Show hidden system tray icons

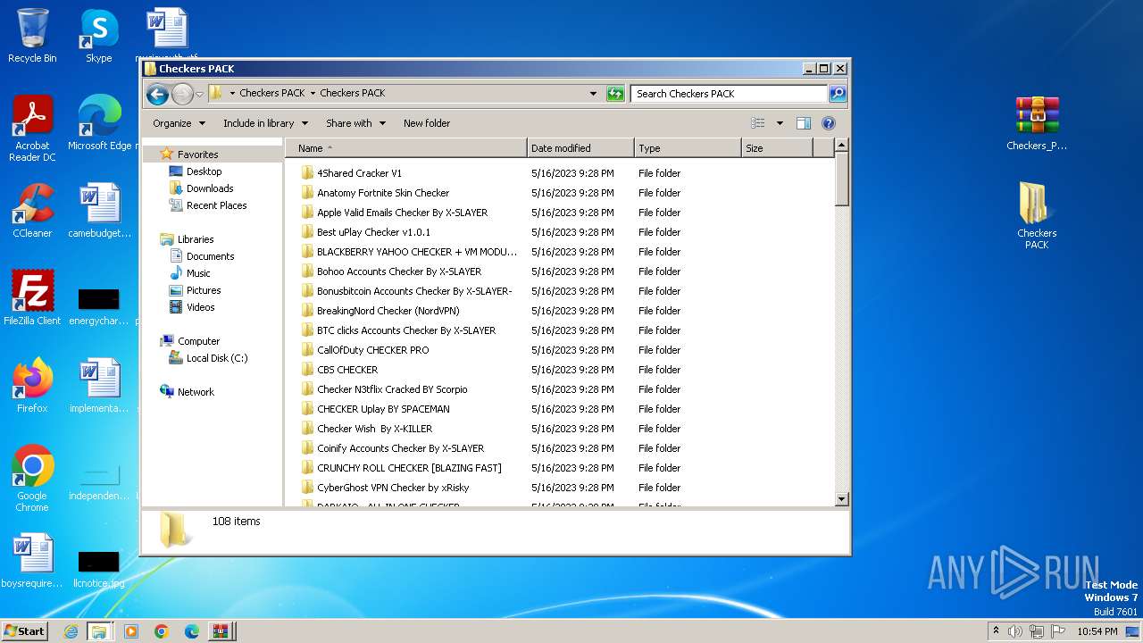[x=996, y=631]
